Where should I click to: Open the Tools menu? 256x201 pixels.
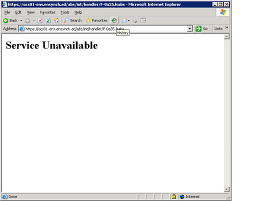[65, 12]
